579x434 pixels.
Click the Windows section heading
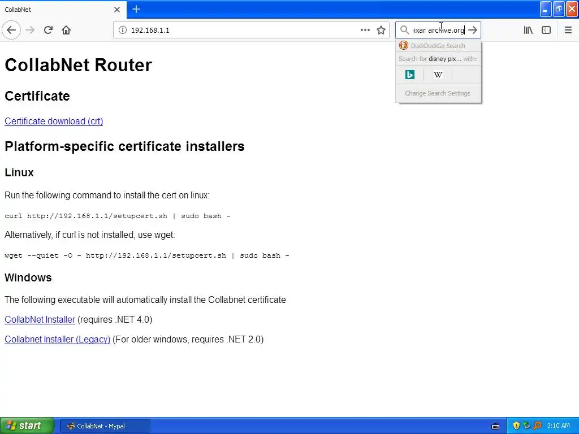click(28, 277)
